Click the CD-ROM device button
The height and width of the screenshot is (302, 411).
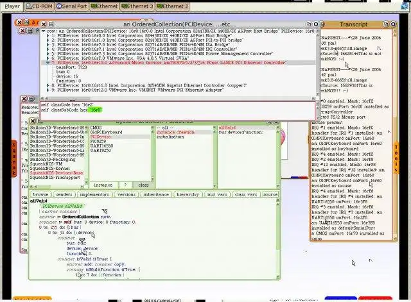[39, 6]
